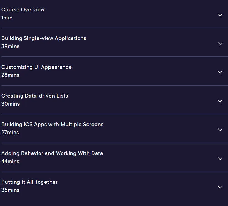This screenshot has width=228, height=206.
Task: Click the Putting It All Together title
Action: [29, 182]
